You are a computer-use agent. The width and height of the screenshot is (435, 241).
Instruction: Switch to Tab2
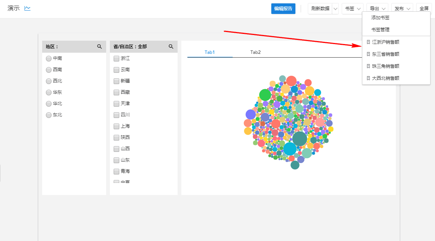click(256, 52)
